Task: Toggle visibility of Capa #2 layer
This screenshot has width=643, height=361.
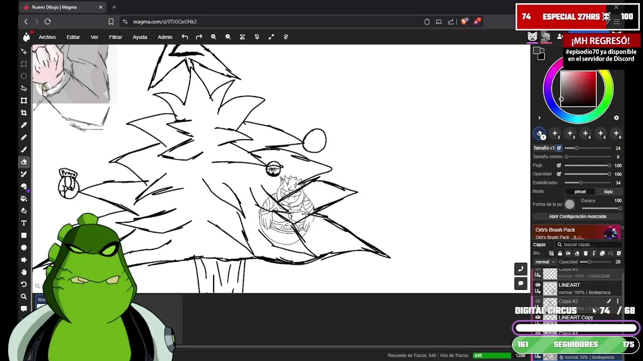Action: [538, 301]
